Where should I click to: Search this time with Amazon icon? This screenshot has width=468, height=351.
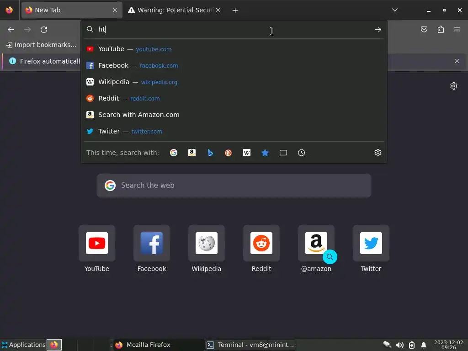click(x=192, y=153)
